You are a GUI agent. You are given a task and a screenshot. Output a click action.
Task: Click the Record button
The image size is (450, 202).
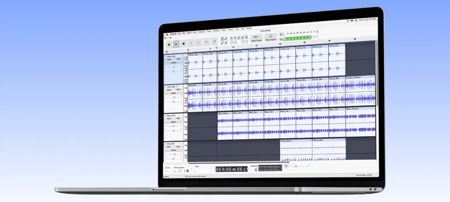(x=206, y=43)
